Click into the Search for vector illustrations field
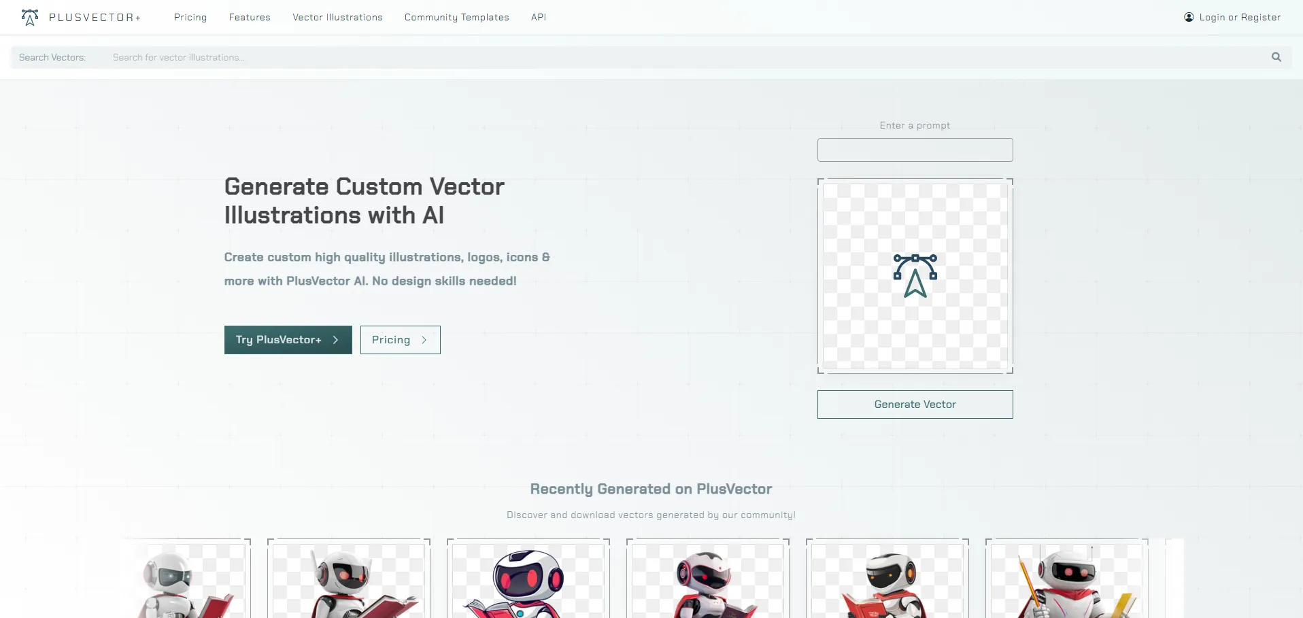The height and width of the screenshot is (618, 1303). [x=680, y=57]
